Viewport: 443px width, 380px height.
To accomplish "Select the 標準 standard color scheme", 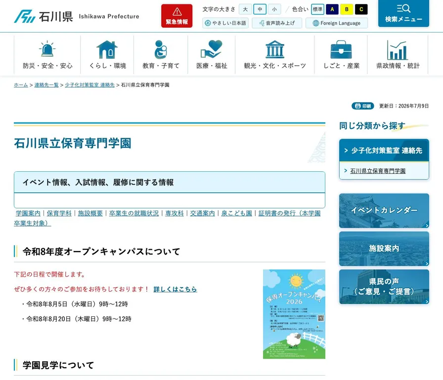I will point(317,9).
